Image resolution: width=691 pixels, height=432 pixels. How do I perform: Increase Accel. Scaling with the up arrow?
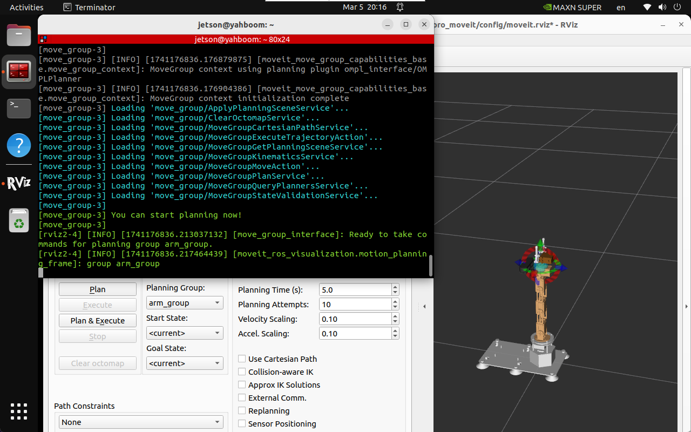pyautogui.click(x=395, y=330)
